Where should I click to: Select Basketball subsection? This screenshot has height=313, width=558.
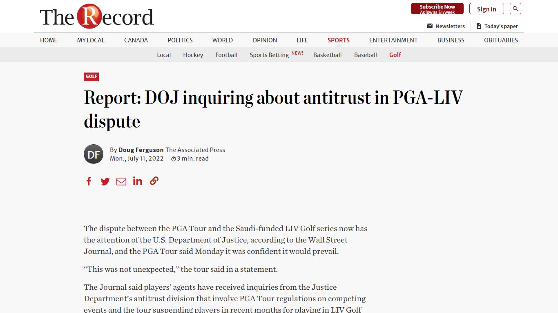(327, 55)
